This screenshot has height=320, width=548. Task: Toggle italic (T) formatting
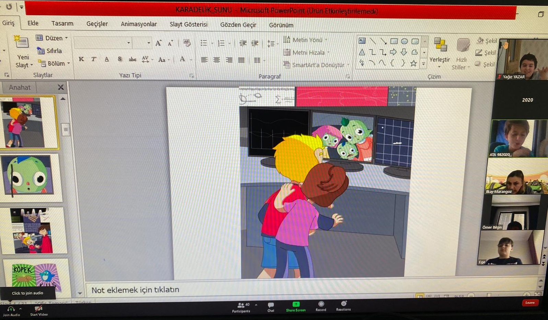[x=94, y=59]
